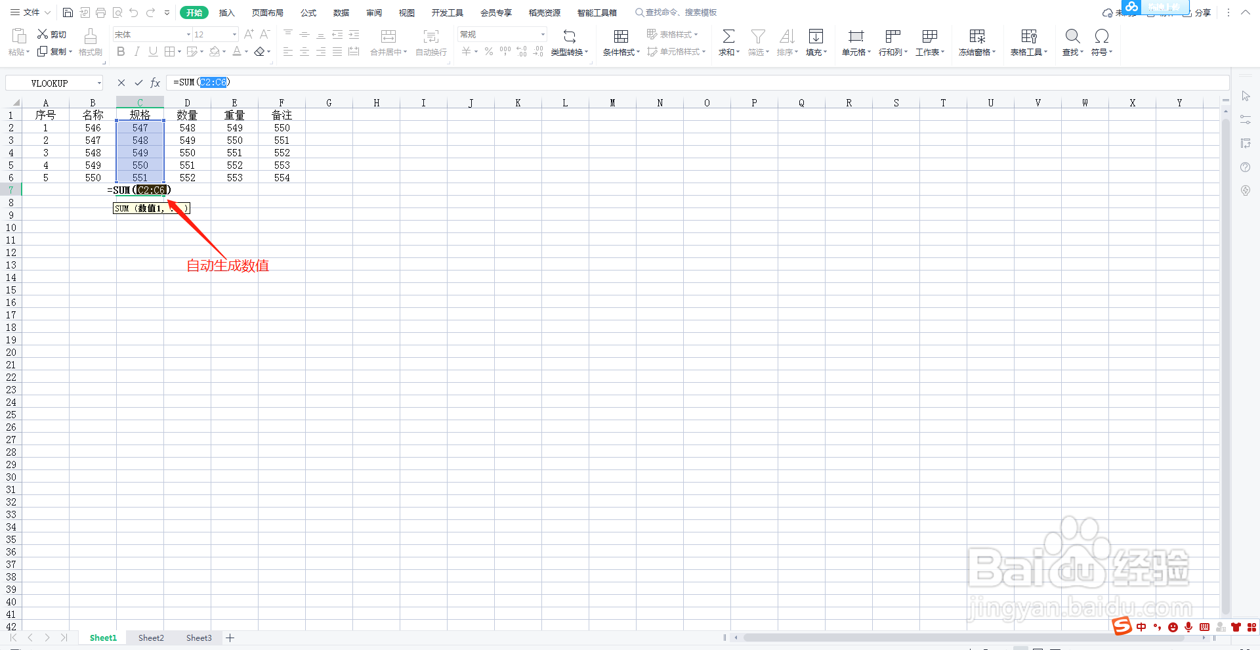Open the font name dropdown (宋体)

coord(188,34)
